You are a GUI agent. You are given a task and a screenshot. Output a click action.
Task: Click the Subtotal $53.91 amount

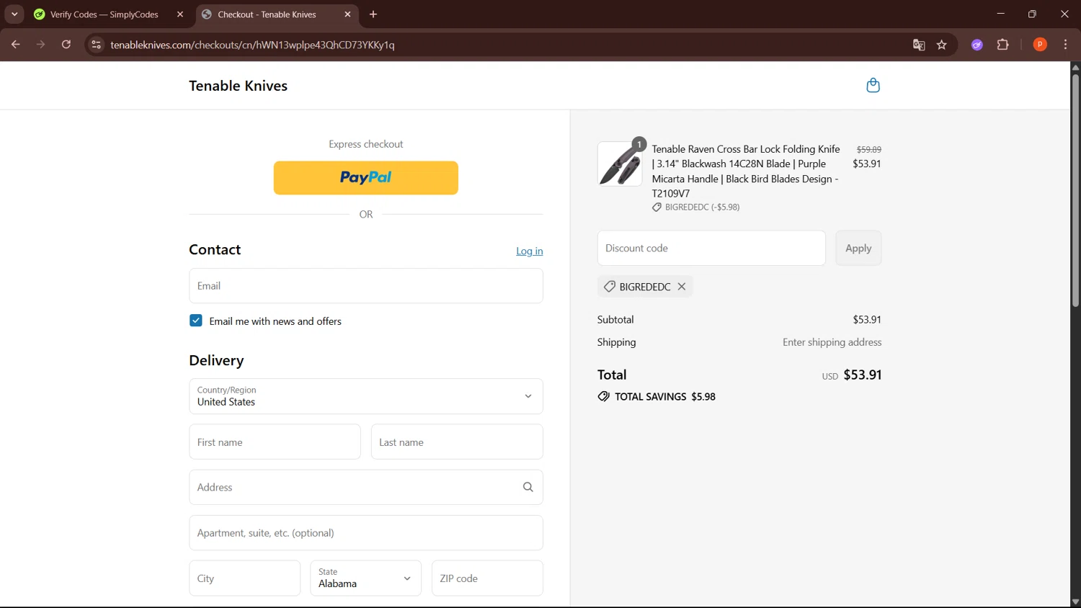point(867,319)
